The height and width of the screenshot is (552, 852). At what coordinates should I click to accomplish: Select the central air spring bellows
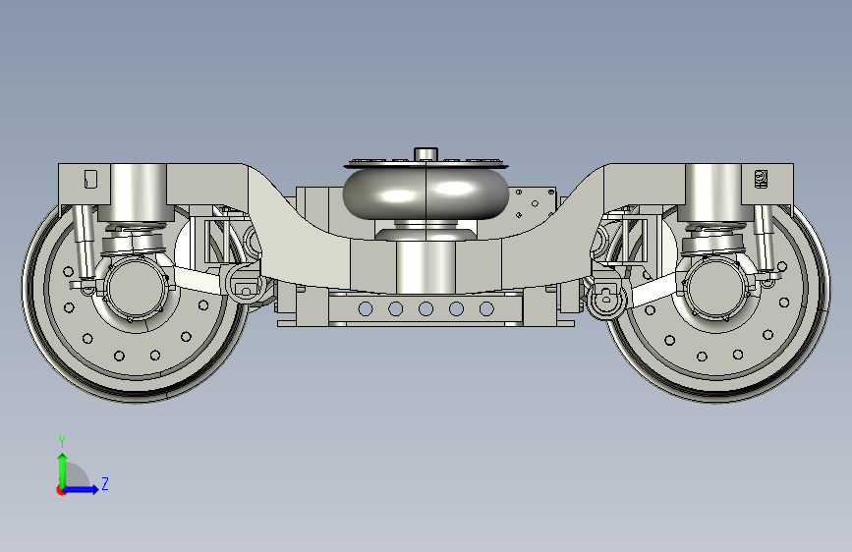[x=426, y=193]
